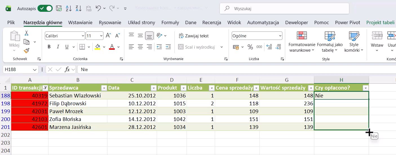Open Formatuj jako tabelę gallery

tap(330, 42)
